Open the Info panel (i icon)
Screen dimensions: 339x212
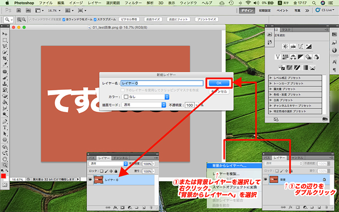tap(334, 50)
